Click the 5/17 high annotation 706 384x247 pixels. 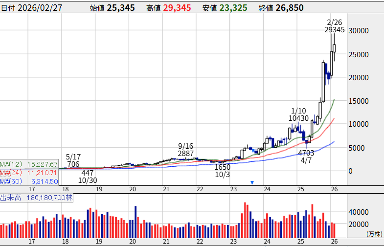73,164
